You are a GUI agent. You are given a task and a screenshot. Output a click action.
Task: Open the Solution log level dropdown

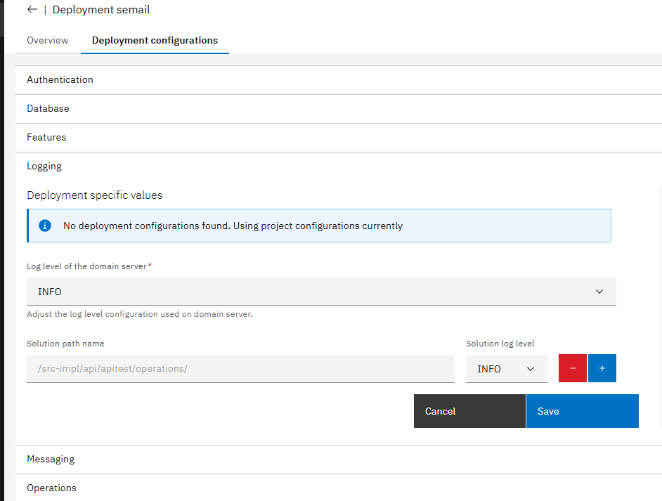pos(506,369)
